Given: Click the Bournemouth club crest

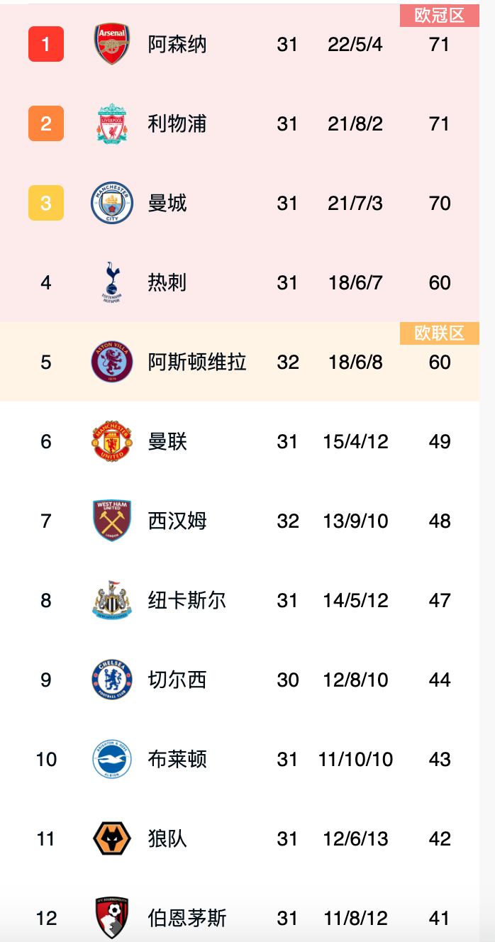Looking at the screenshot, I should [x=112, y=918].
